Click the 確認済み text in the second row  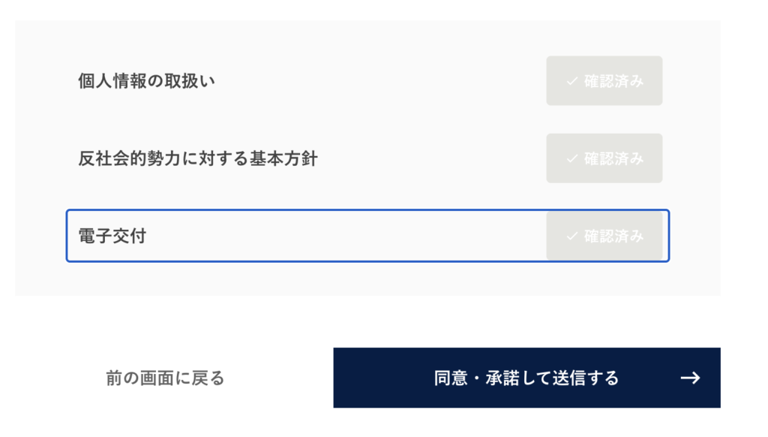tap(613, 158)
